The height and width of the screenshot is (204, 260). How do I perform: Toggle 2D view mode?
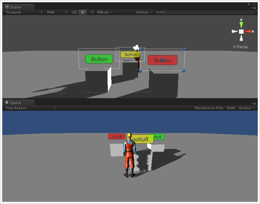point(74,12)
